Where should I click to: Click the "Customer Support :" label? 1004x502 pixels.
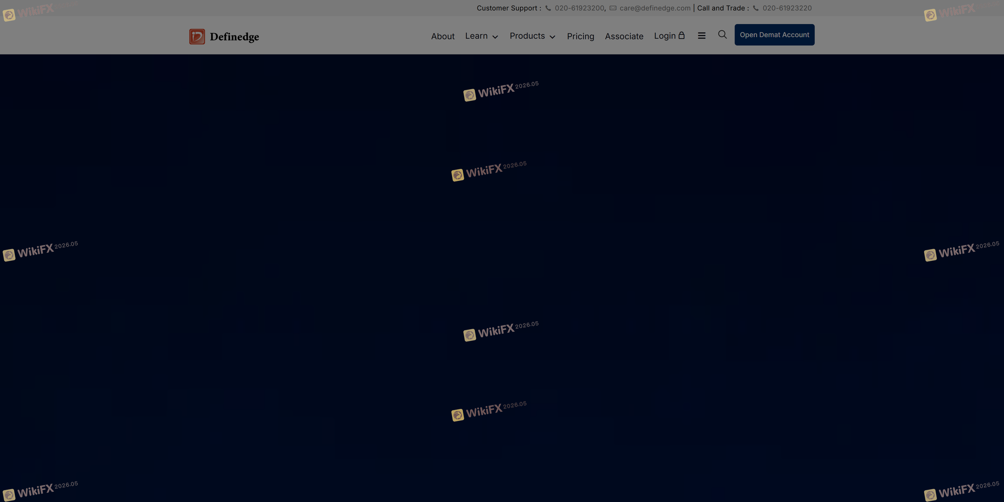click(509, 8)
